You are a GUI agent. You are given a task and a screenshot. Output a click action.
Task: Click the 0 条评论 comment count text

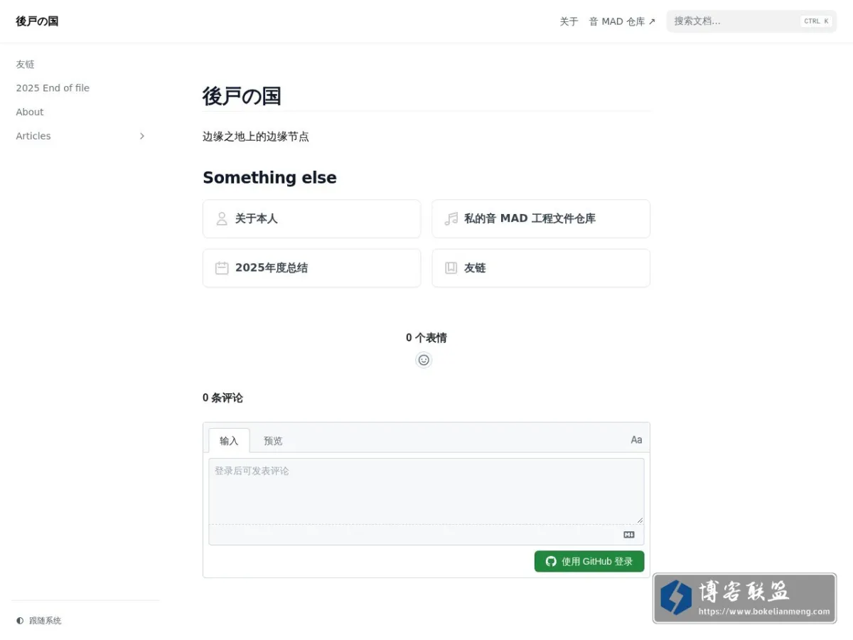pos(222,398)
